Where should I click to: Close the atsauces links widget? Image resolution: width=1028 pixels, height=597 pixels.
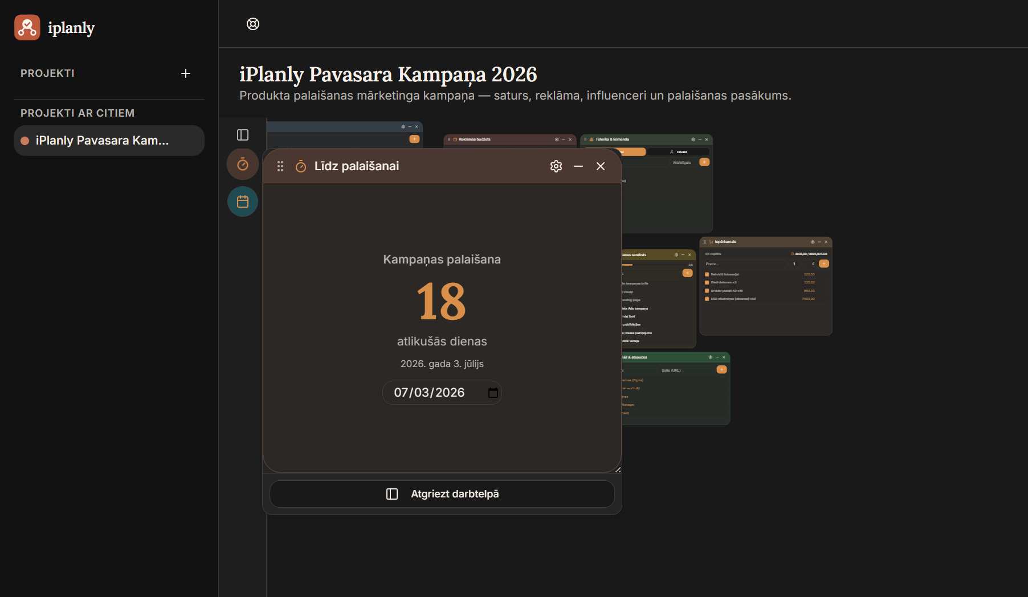pos(724,357)
